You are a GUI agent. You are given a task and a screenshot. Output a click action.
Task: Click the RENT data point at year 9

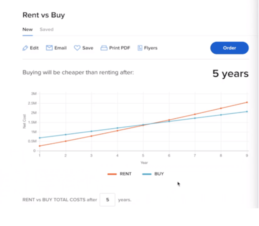(247, 102)
